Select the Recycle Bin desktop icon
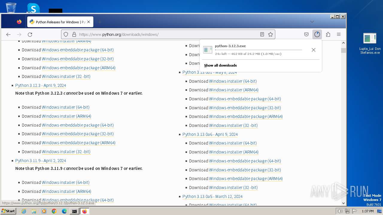The width and height of the screenshot is (383, 215). click(x=11, y=7)
